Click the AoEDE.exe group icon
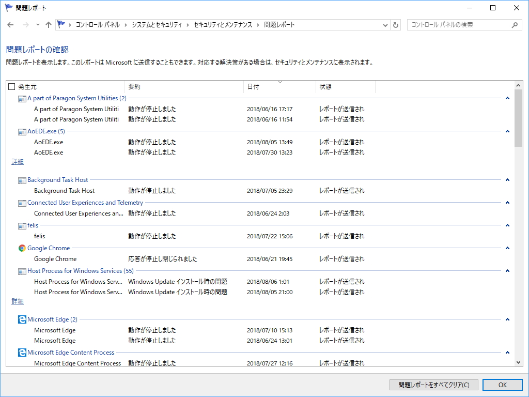 click(x=22, y=132)
